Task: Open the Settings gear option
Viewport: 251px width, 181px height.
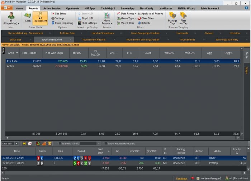Action: point(58,18)
